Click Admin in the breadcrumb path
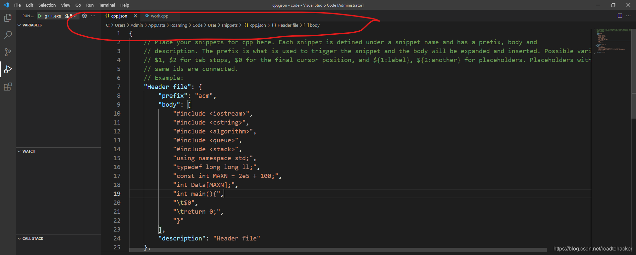 [x=137, y=25]
